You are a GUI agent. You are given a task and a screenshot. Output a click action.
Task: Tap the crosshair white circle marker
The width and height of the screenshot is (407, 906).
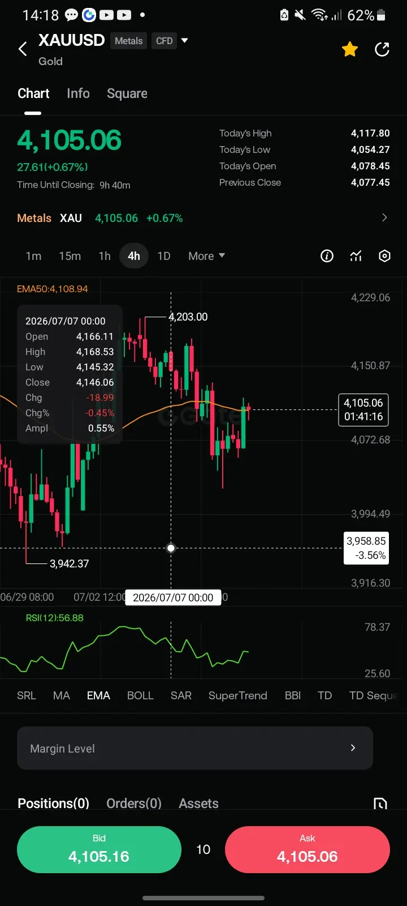171,548
